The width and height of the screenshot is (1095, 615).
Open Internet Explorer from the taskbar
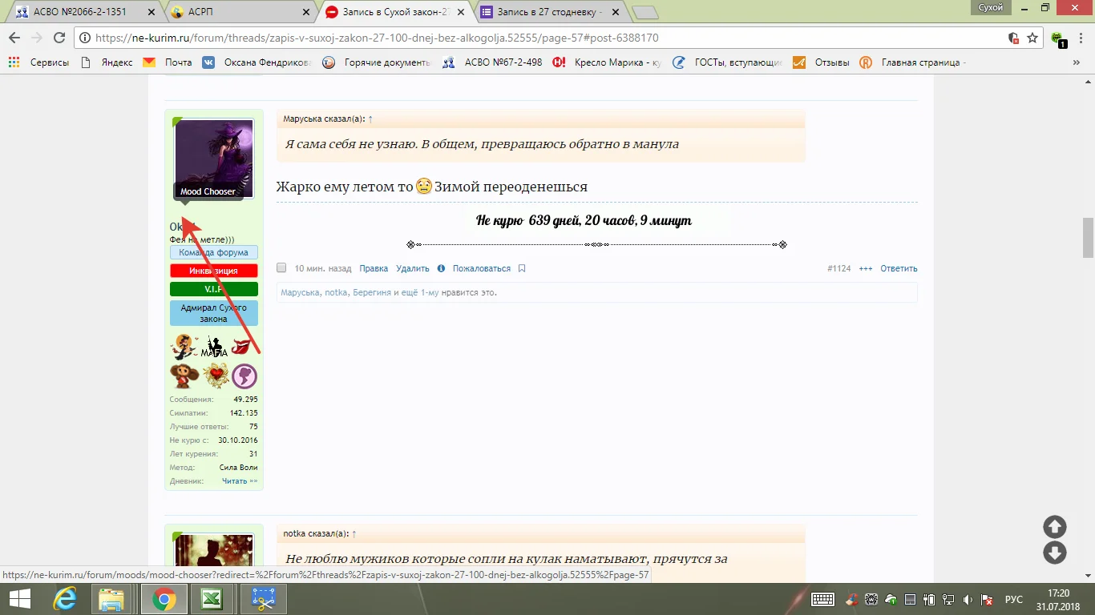tap(64, 599)
